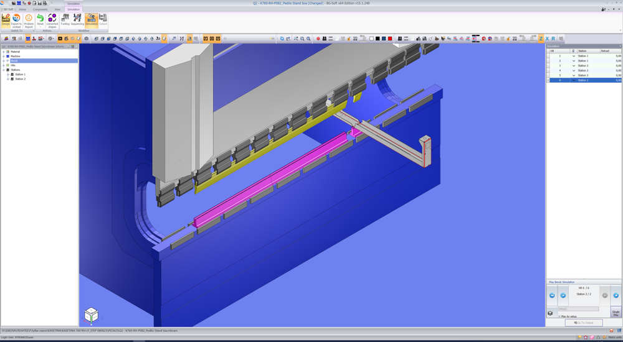Select hit 1 row in Simulation table

[584, 56]
